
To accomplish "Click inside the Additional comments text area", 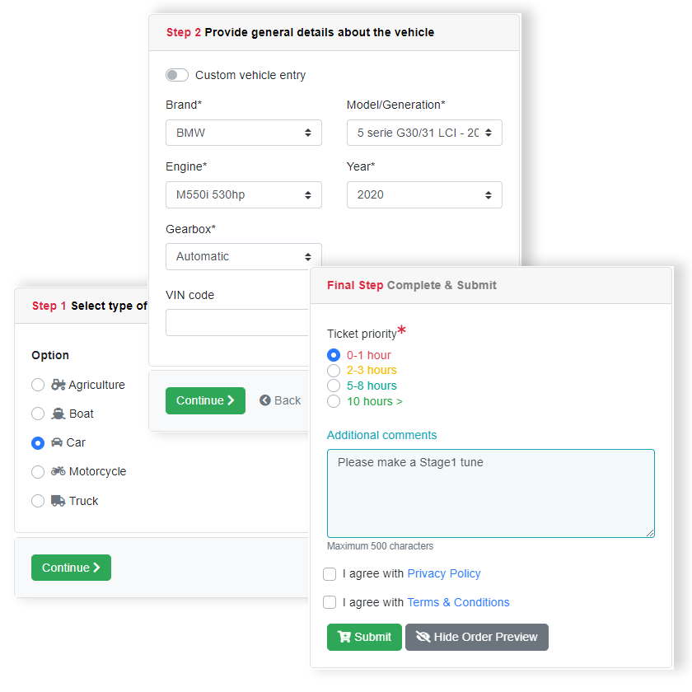I will pos(490,493).
